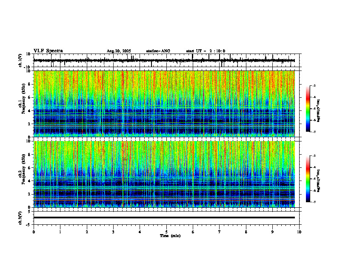Click the "ch.3(V)" axis label

20,218
